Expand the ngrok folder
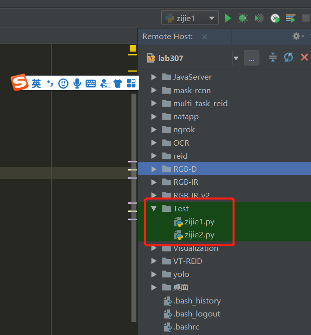 click(154, 130)
